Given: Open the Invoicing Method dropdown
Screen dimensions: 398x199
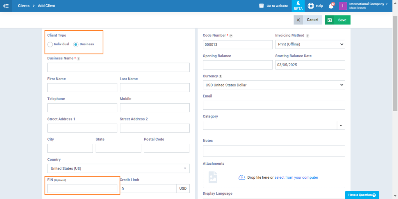Looking at the screenshot, I should point(310,44).
